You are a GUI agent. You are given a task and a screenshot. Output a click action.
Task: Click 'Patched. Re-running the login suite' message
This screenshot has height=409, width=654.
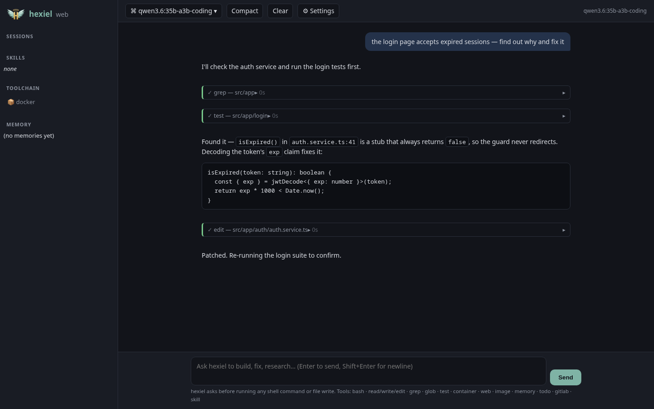[271, 255]
